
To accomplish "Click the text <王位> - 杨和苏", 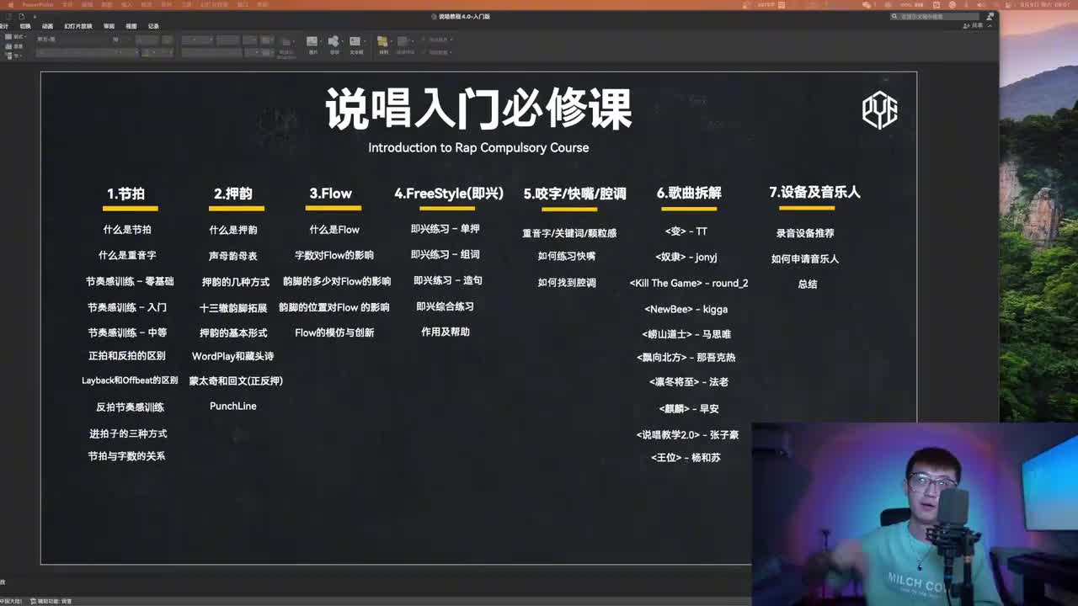I will 686,458.
